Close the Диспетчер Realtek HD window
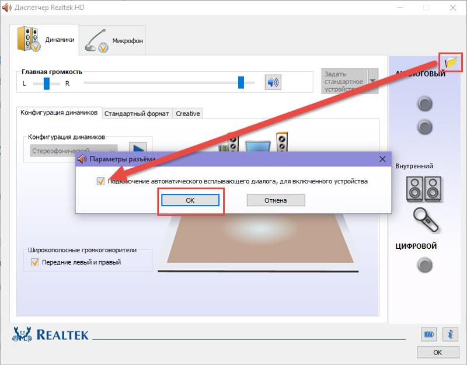 (453, 8)
